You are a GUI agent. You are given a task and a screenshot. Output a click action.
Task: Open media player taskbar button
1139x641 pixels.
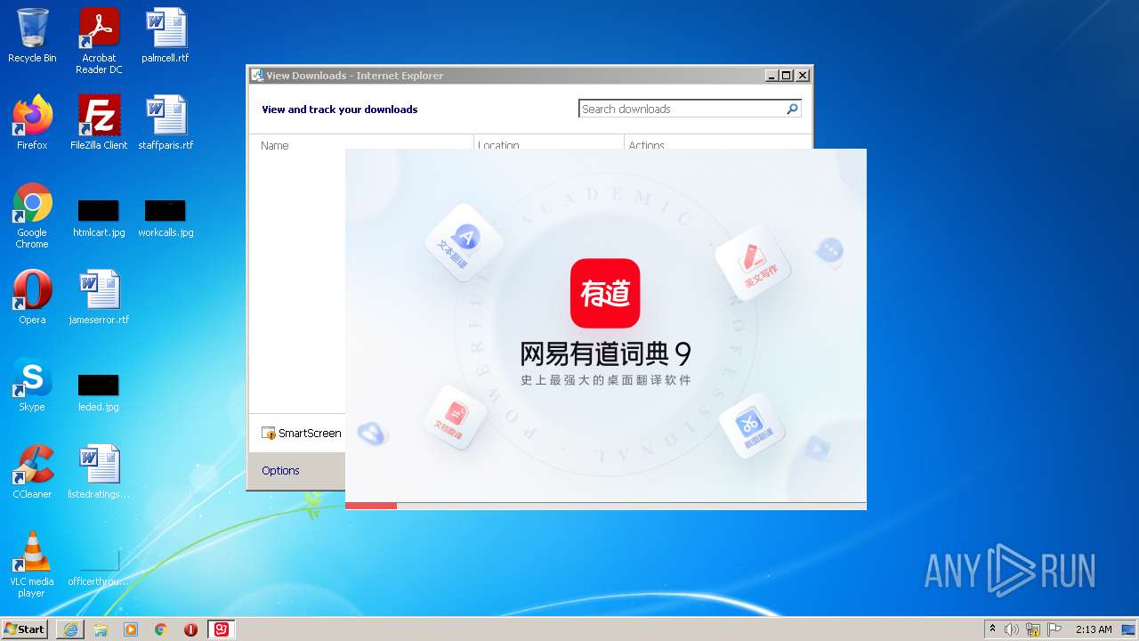131,629
